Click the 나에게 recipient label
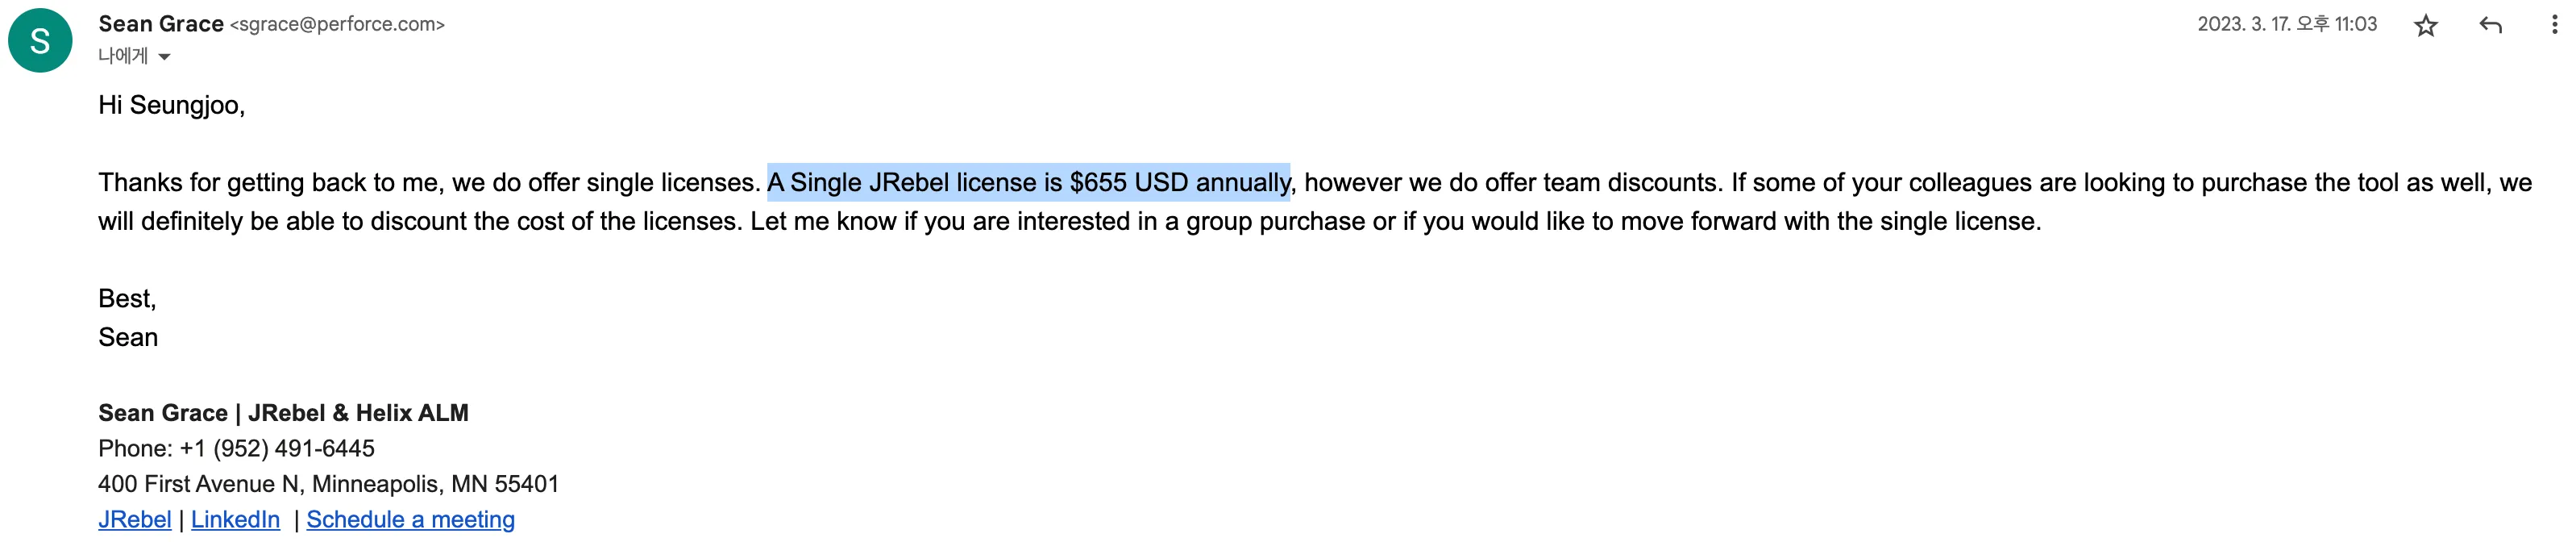 point(122,56)
